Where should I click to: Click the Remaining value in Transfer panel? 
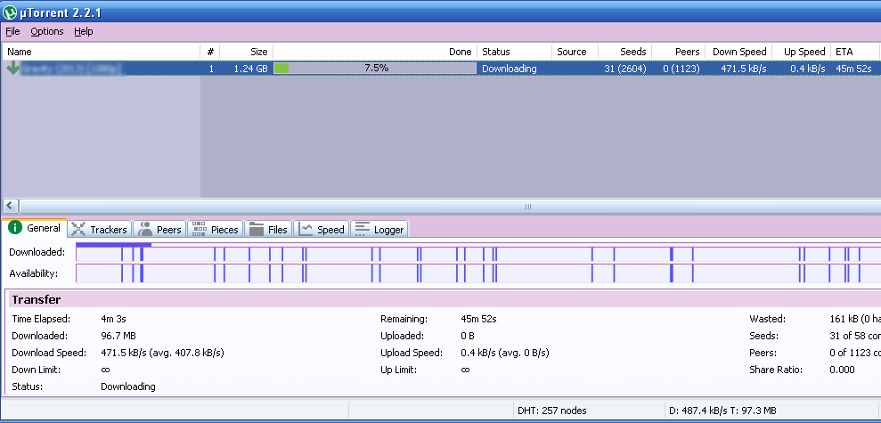click(x=478, y=319)
